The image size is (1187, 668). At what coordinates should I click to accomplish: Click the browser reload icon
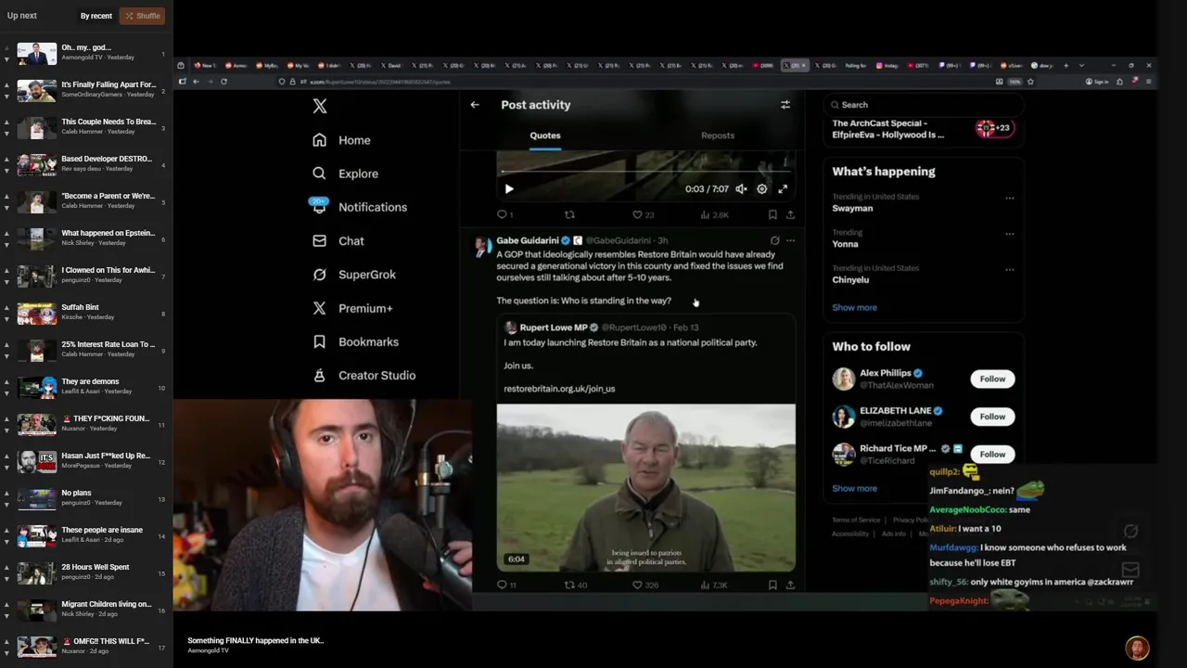point(223,82)
